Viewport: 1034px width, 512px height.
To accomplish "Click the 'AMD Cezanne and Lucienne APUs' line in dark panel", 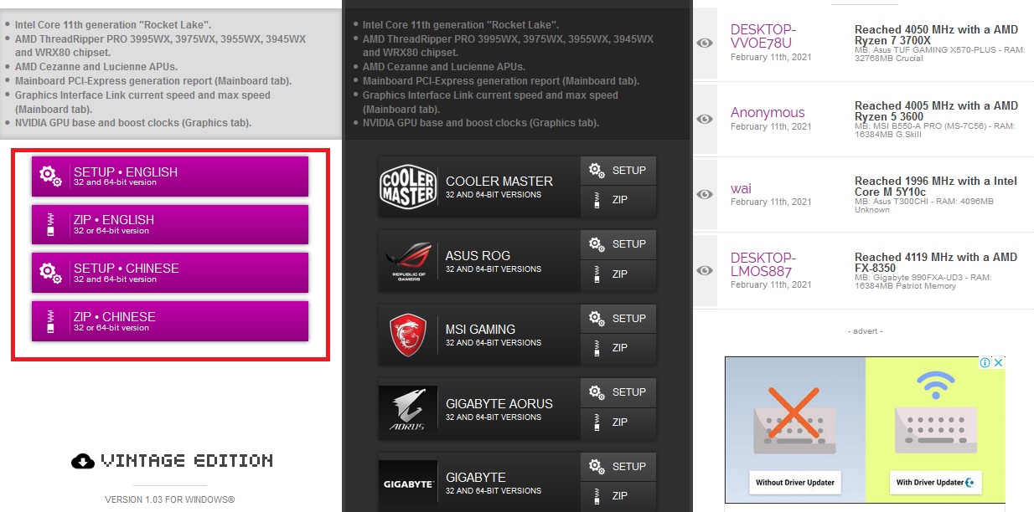I will pyautogui.click(x=444, y=67).
